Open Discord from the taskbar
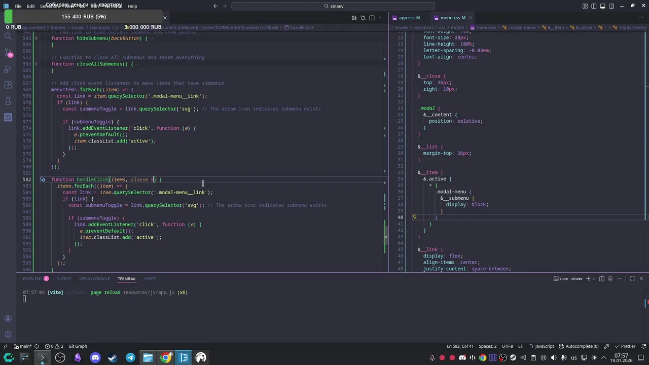The width and height of the screenshot is (649, 365). tap(95, 357)
